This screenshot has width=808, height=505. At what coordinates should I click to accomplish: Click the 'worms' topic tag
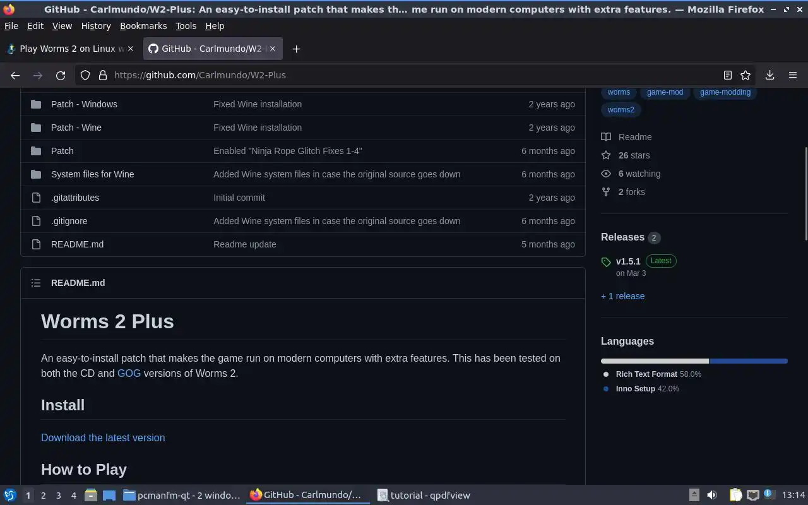tap(619, 92)
